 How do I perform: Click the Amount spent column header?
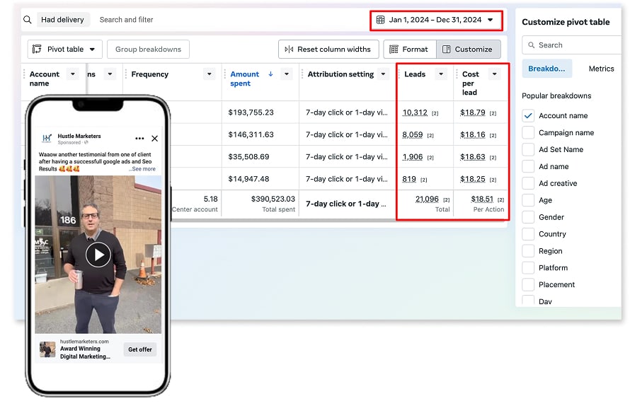[245, 79]
